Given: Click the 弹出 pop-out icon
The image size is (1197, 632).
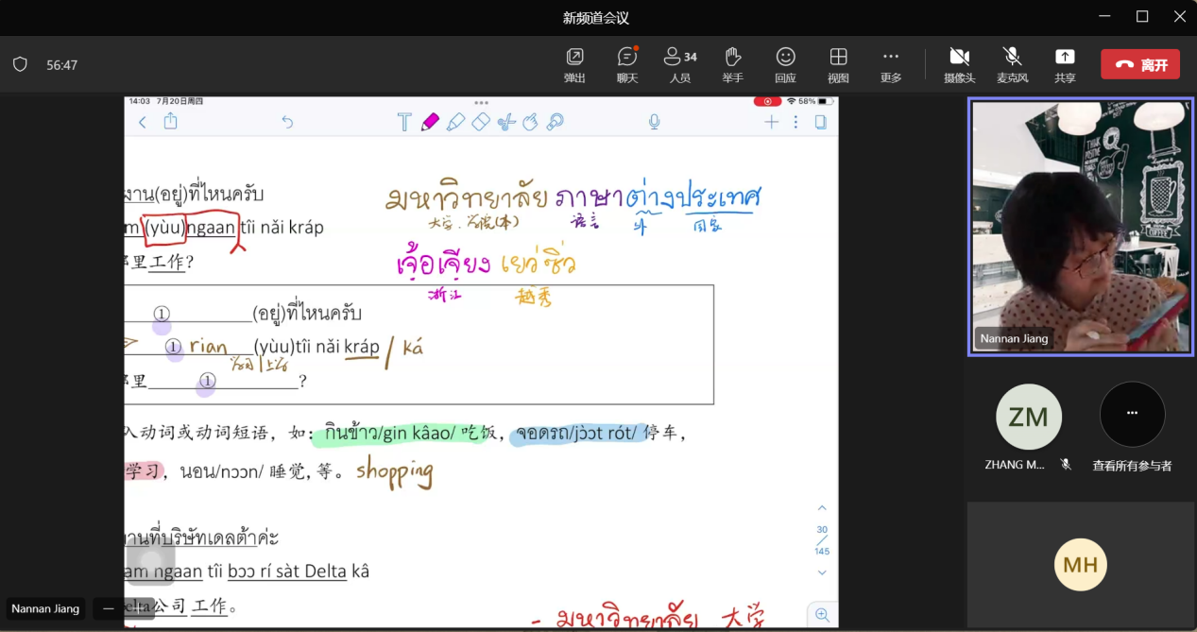Looking at the screenshot, I should tap(574, 64).
